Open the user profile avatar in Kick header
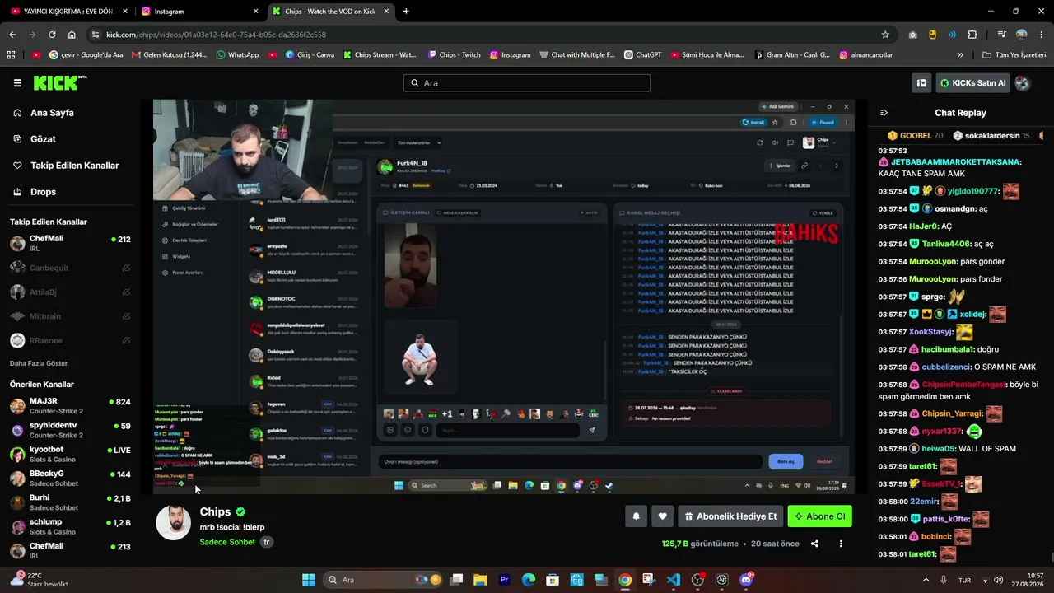 coord(1022,82)
